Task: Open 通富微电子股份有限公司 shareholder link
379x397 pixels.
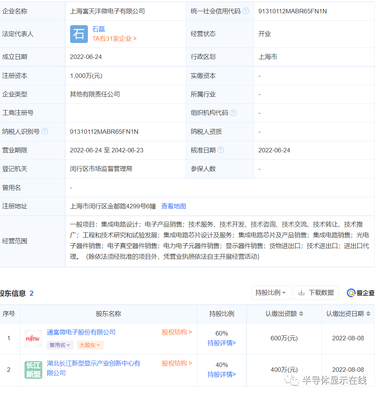Action: tap(81, 332)
